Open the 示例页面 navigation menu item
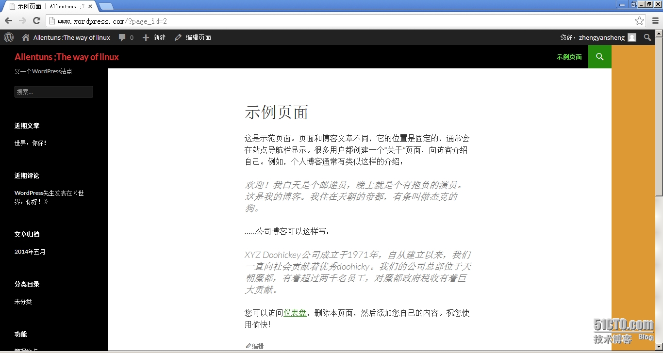The height and width of the screenshot is (353, 663). pyautogui.click(x=569, y=57)
